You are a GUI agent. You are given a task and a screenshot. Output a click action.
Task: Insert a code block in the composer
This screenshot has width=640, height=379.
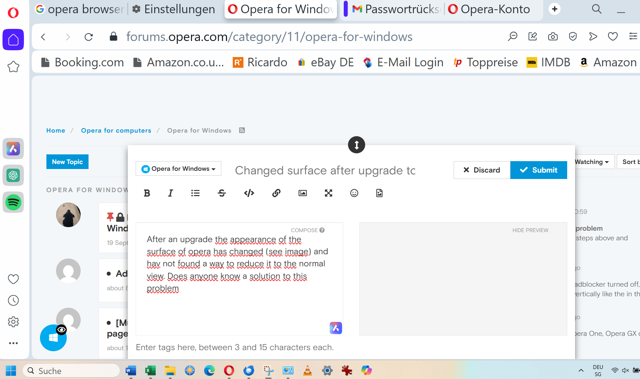tap(249, 193)
